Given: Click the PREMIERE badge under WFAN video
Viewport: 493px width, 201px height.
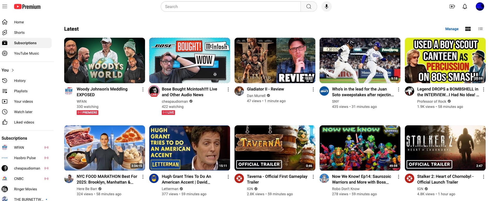Looking at the screenshot, I should coord(87,113).
